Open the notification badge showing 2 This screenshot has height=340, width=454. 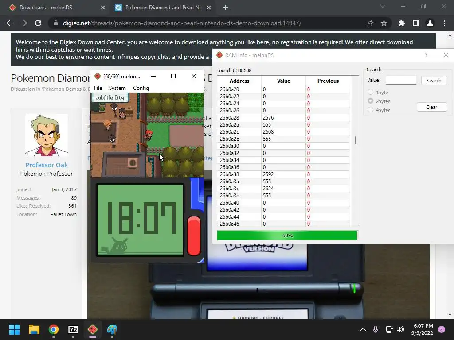coord(442,329)
